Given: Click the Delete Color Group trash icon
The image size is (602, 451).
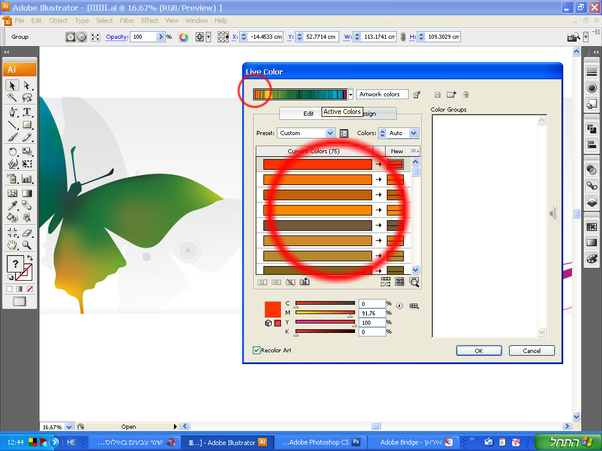Looking at the screenshot, I should point(466,95).
